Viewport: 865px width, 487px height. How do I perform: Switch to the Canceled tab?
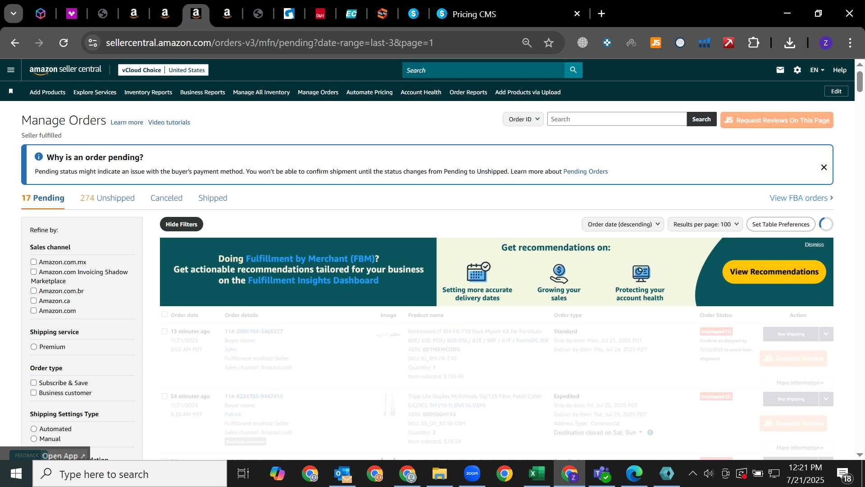tap(166, 198)
